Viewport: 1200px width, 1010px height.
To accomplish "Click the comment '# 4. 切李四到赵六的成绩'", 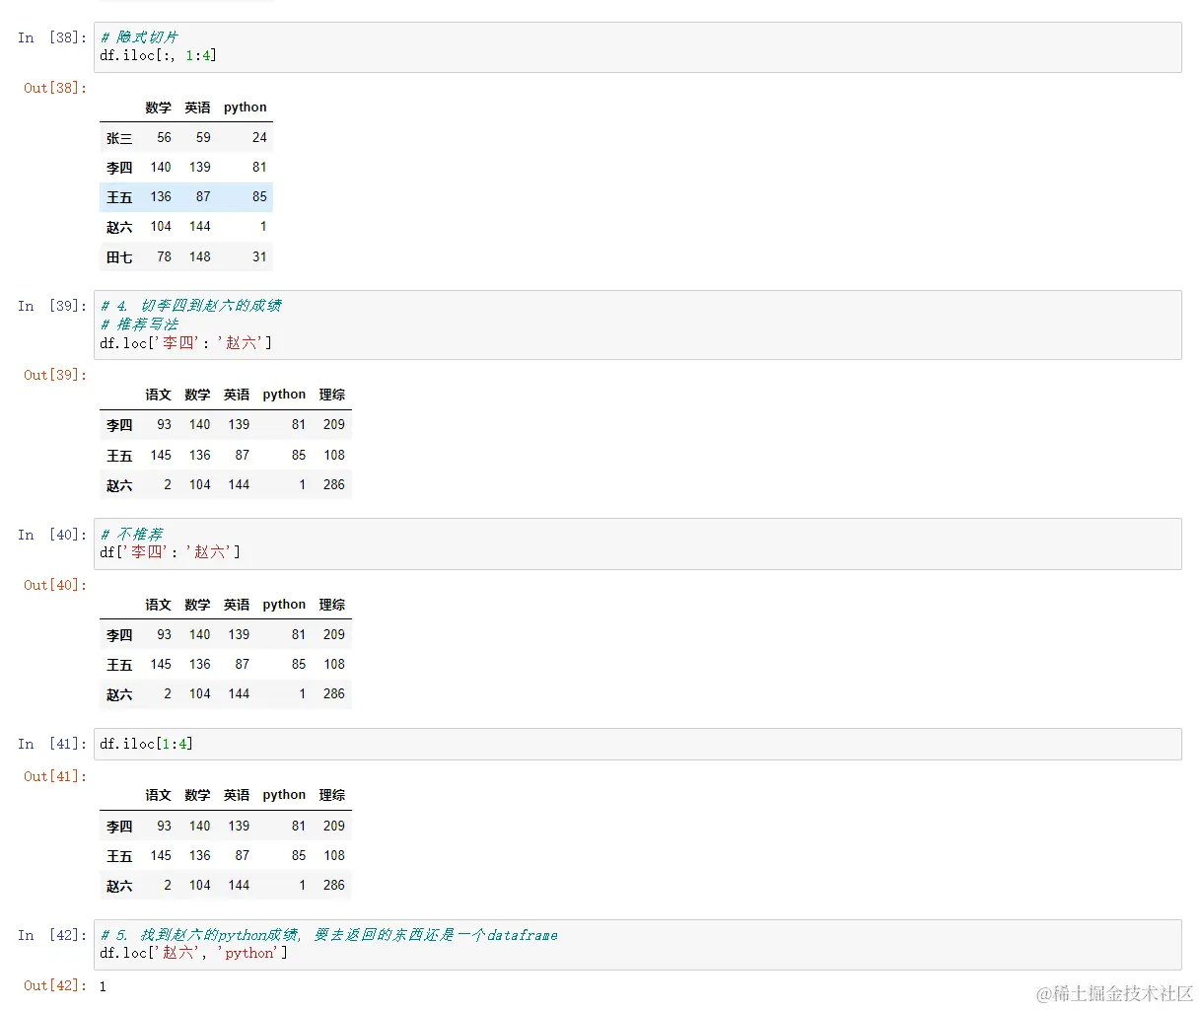I will (x=191, y=306).
